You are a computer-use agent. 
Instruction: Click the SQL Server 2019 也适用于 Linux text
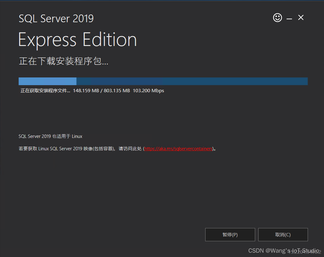point(50,136)
